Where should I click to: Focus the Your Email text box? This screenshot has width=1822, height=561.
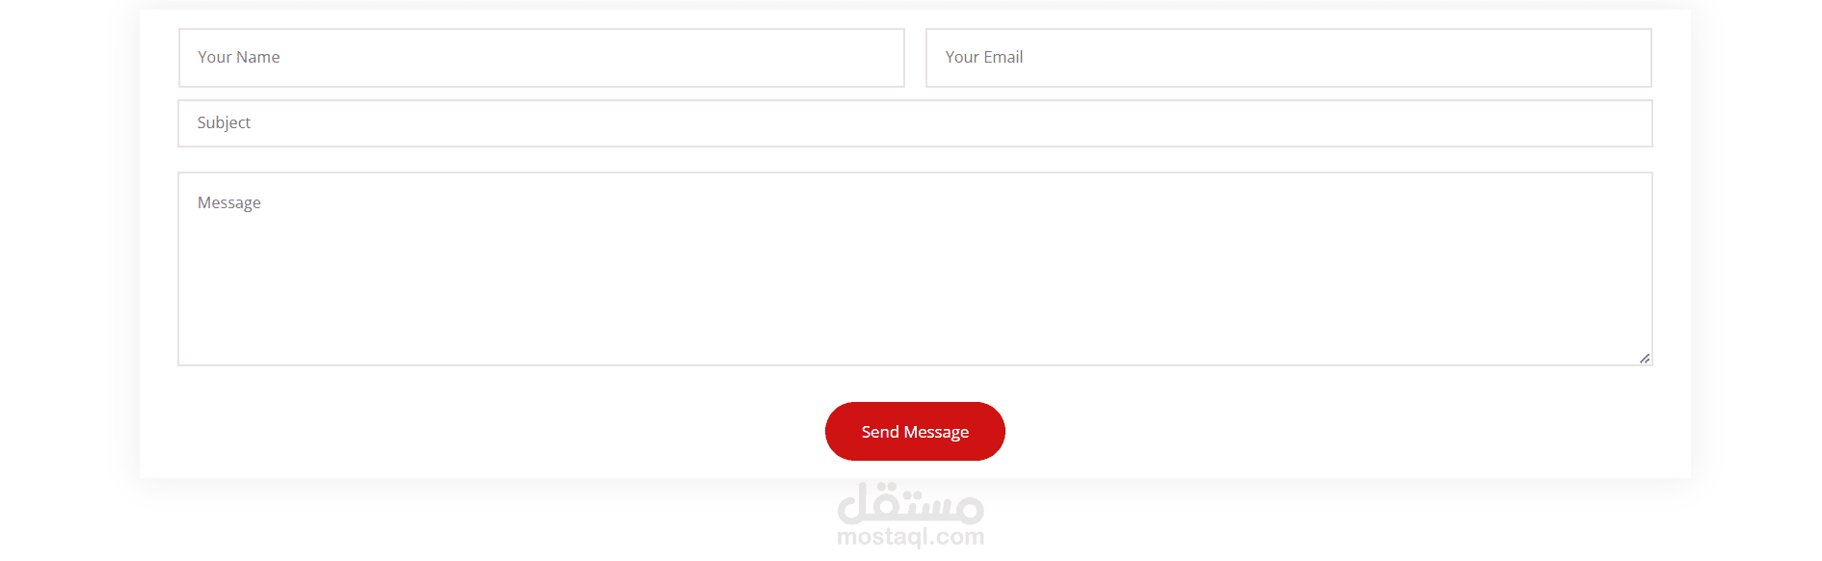(x=1288, y=58)
